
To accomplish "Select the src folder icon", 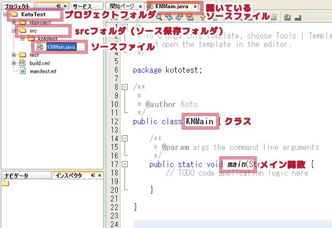I will [x=23, y=30].
